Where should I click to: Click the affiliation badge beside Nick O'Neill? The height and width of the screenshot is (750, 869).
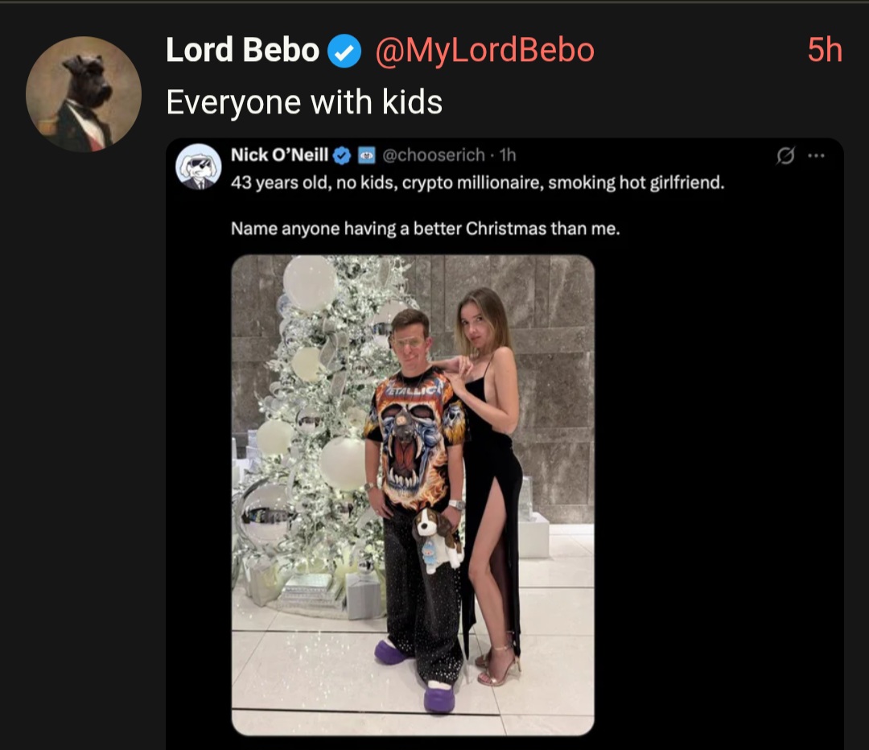click(364, 155)
